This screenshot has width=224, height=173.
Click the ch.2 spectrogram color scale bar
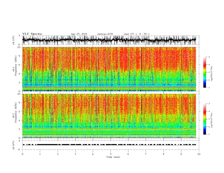click(204, 119)
